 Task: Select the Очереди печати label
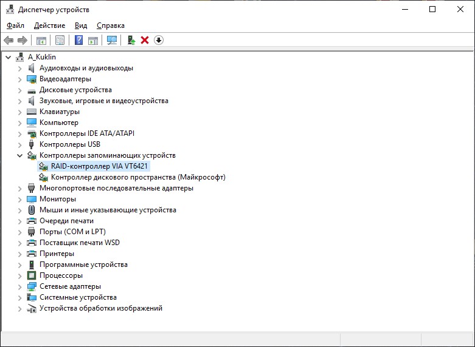click(x=67, y=221)
